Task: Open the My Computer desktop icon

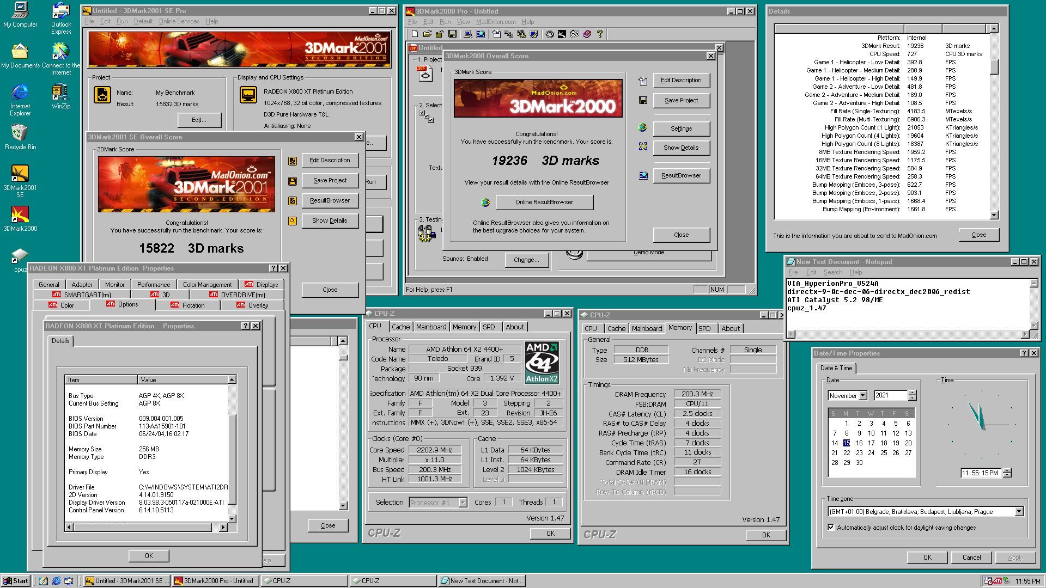Action: point(20,15)
